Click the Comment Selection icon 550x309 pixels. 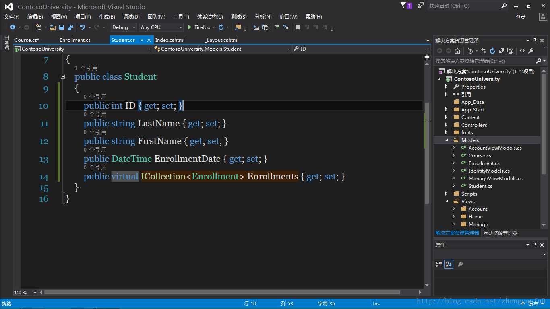click(x=277, y=27)
